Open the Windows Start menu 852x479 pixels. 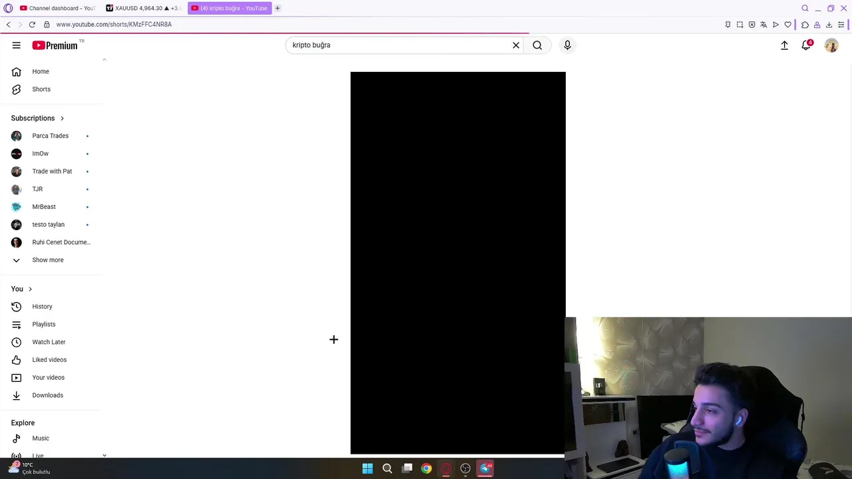click(x=367, y=468)
